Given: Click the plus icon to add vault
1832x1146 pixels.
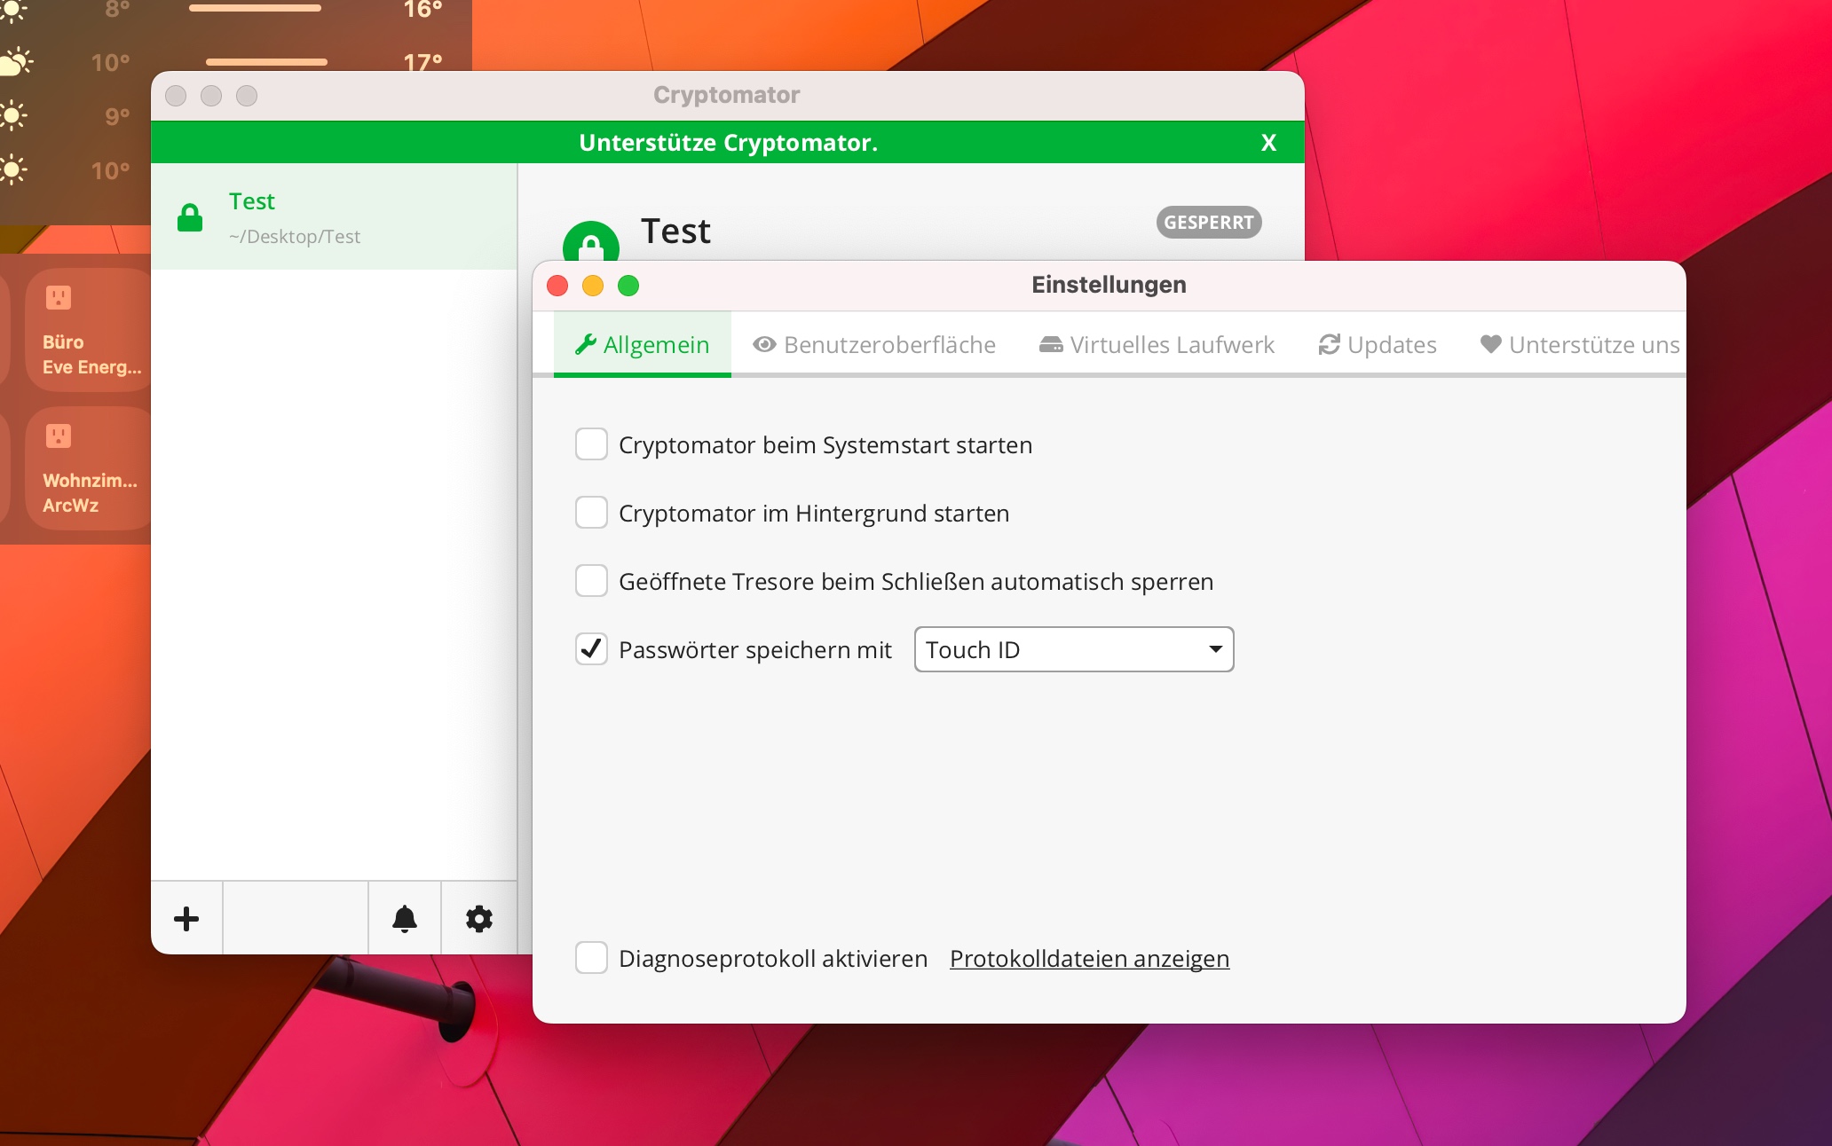Looking at the screenshot, I should [186, 919].
